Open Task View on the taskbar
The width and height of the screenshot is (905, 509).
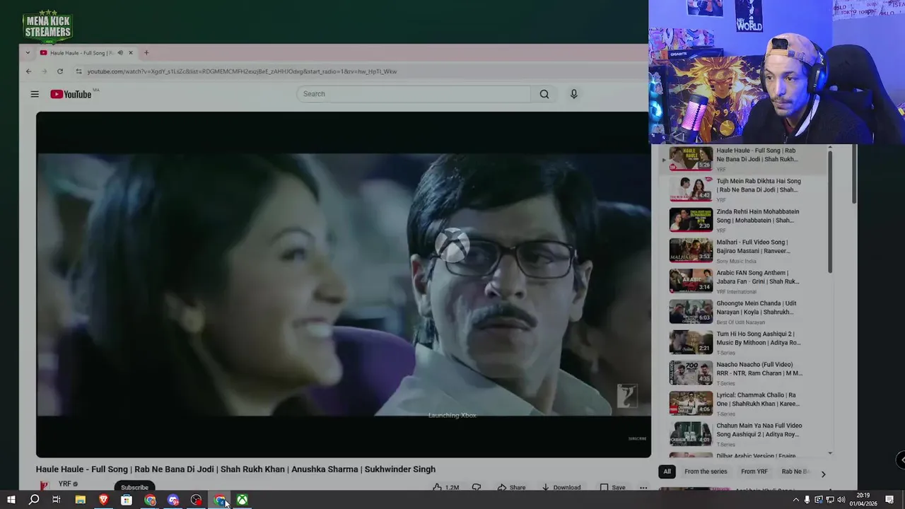tap(57, 500)
